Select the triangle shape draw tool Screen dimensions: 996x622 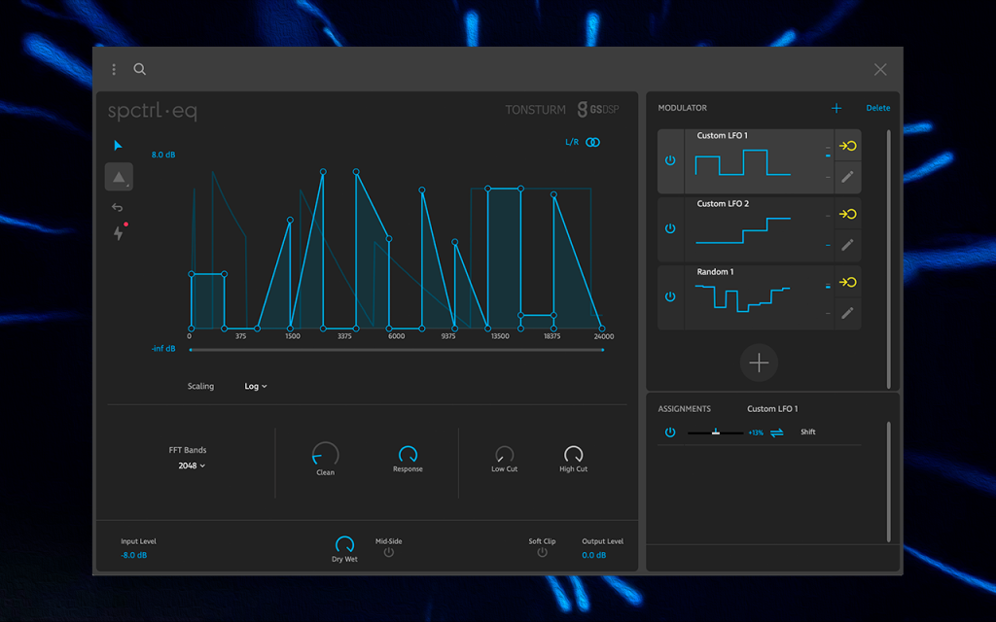[x=119, y=177]
